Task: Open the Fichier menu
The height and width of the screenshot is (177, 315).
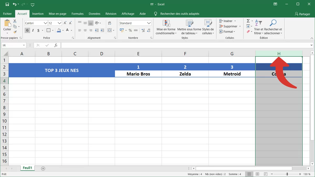Action: [x=7, y=14]
